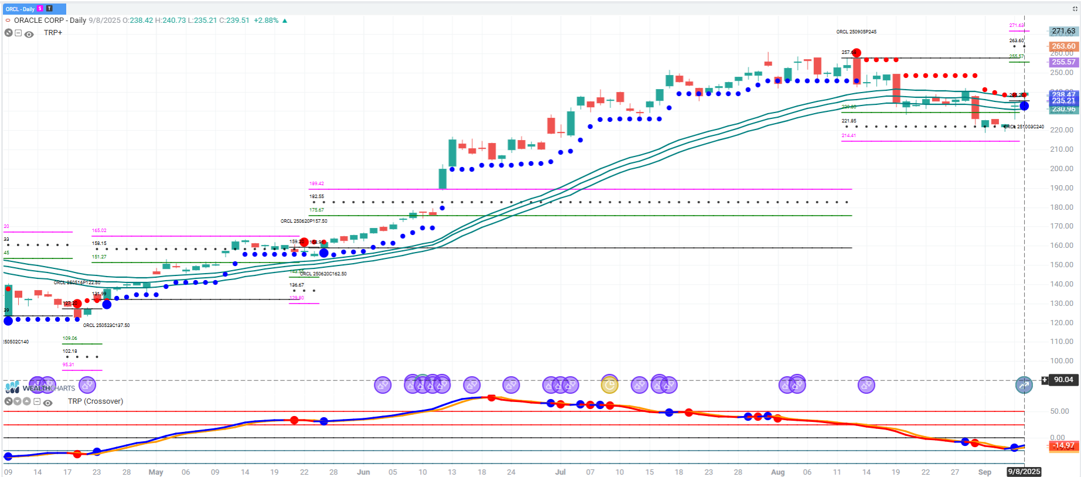Click the 109.06 green level label
This screenshot has height=477, width=1081.
click(x=70, y=338)
